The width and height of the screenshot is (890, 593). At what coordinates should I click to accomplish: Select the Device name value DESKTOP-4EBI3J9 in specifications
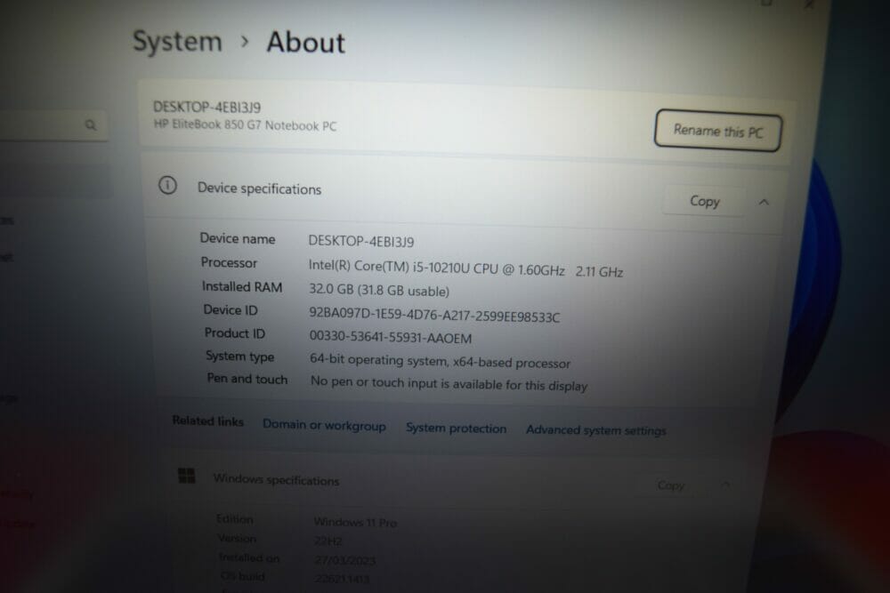coord(361,242)
